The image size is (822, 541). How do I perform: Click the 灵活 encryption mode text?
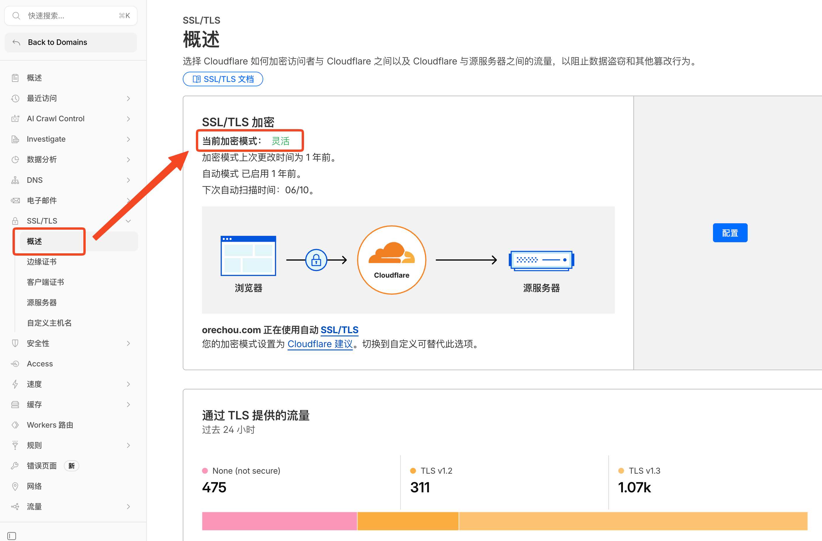pos(280,141)
